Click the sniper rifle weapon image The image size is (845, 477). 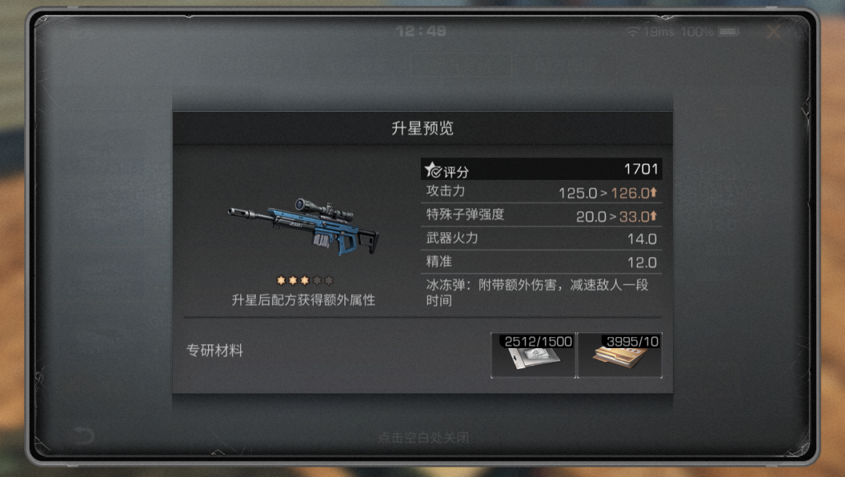(x=304, y=227)
